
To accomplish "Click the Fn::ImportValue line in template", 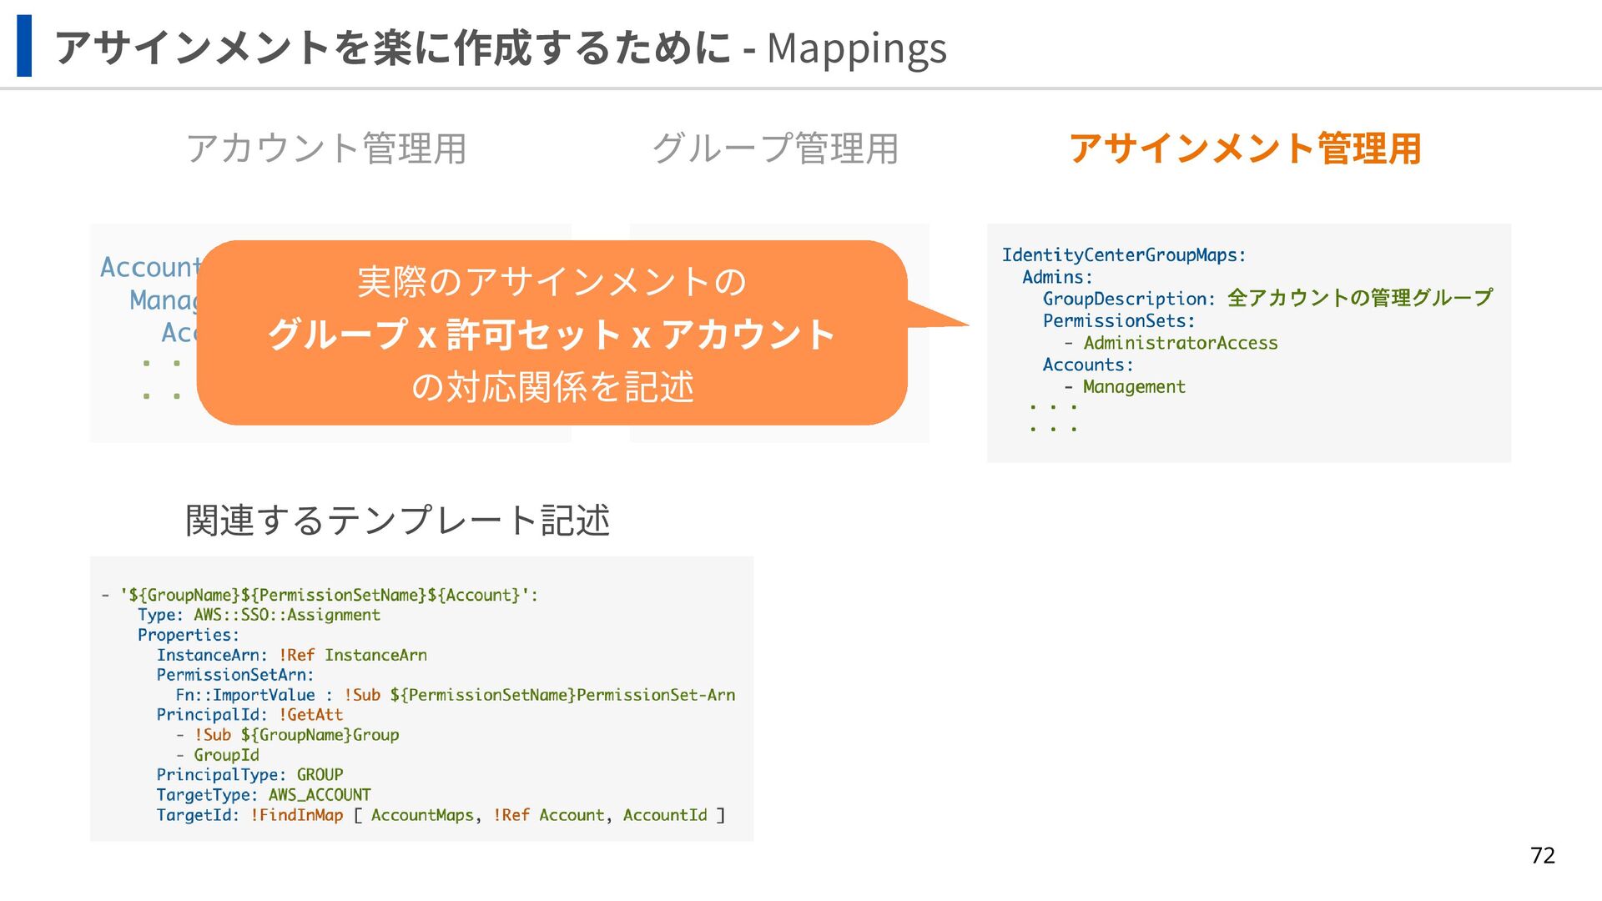I will pyautogui.click(x=455, y=695).
